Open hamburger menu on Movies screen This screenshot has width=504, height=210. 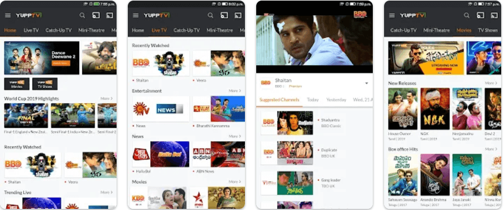click(392, 15)
